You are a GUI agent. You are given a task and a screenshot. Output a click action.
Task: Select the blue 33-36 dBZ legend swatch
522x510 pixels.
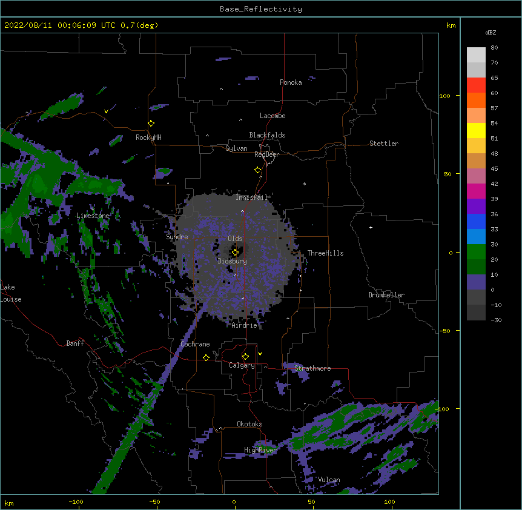click(476, 221)
